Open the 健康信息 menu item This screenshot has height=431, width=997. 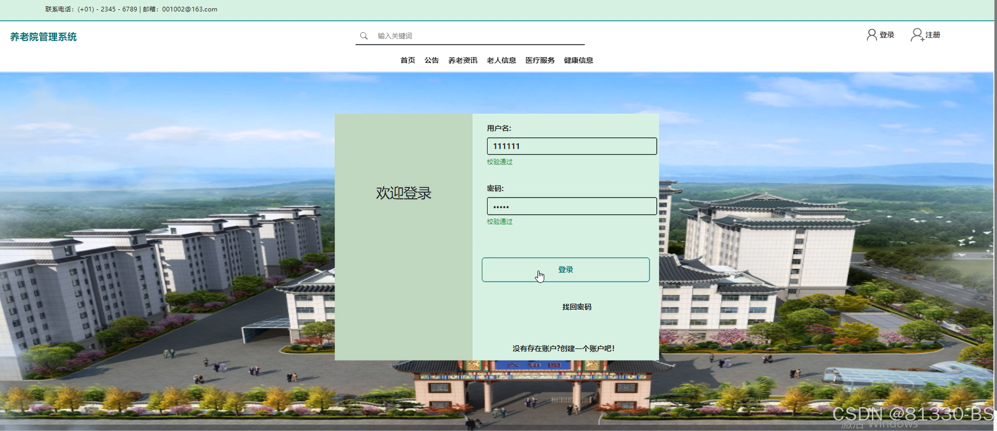pyautogui.click(x=578, y=60)
